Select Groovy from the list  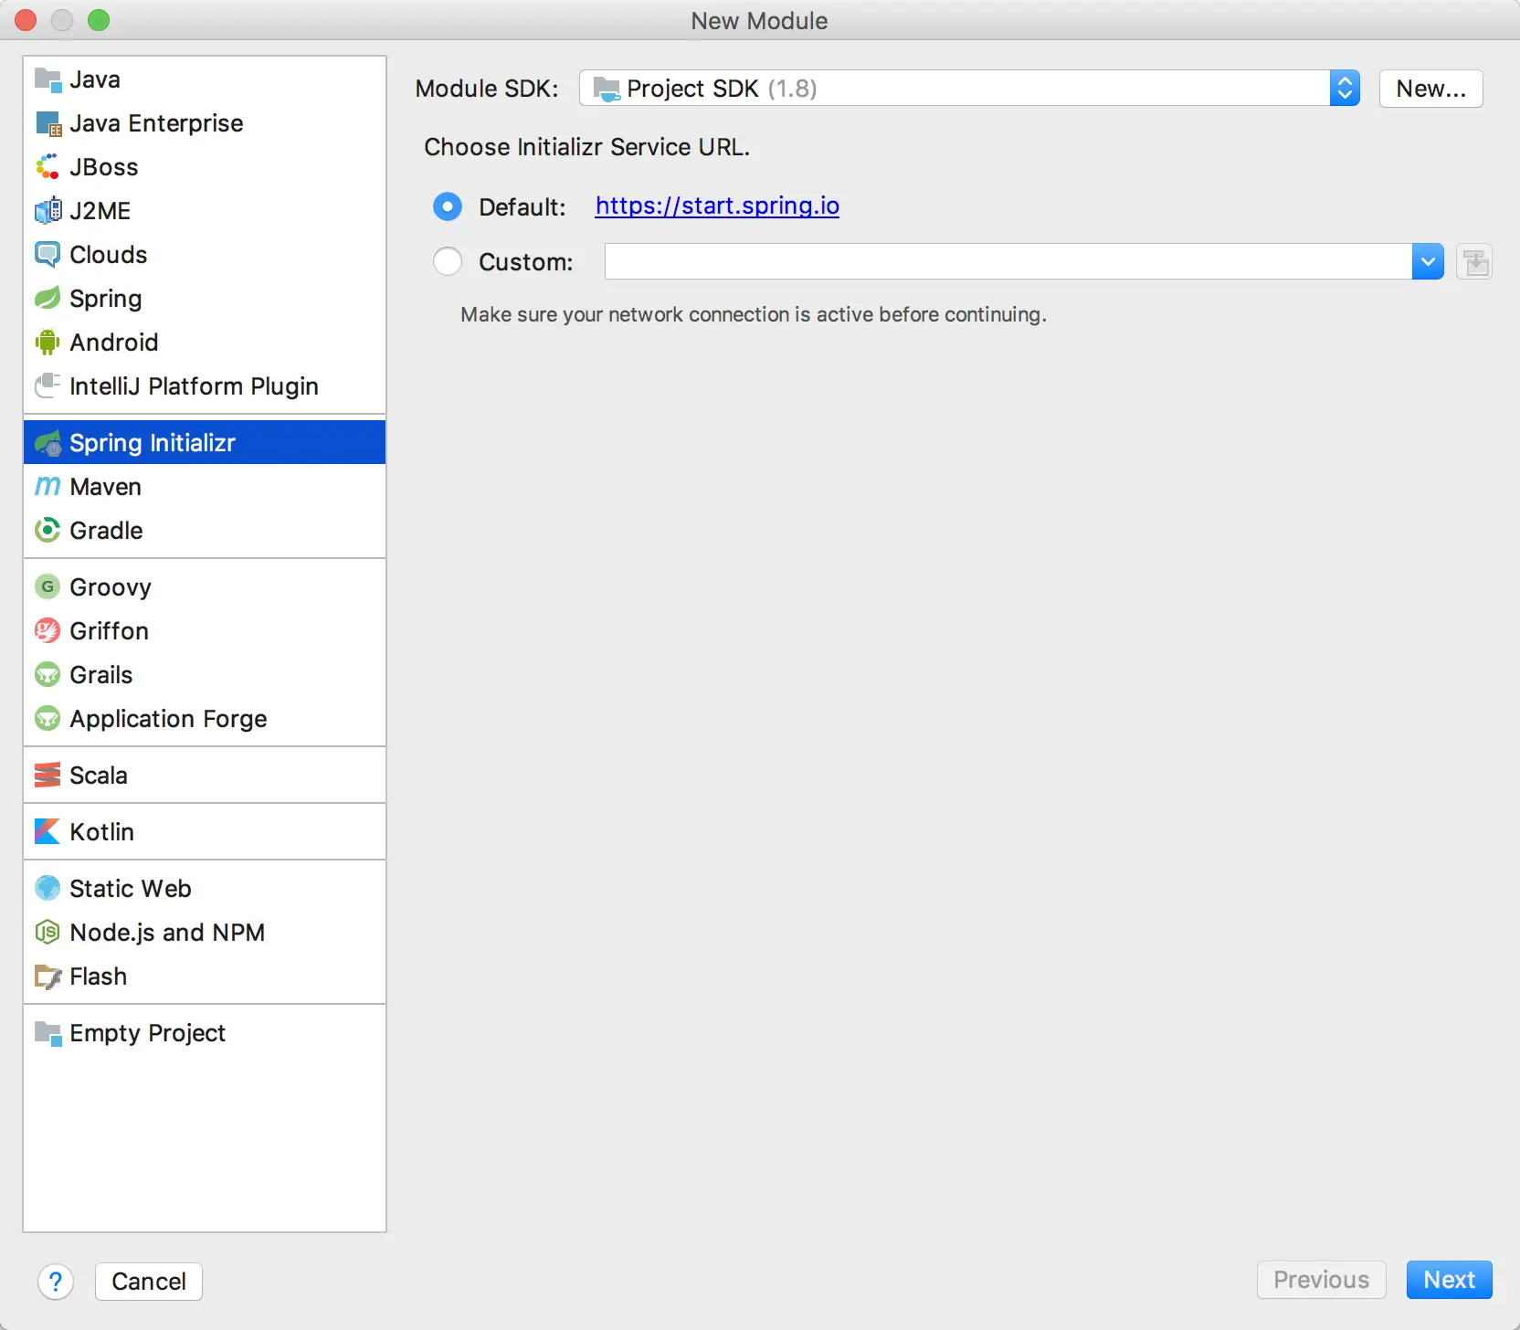coord(205,587)
